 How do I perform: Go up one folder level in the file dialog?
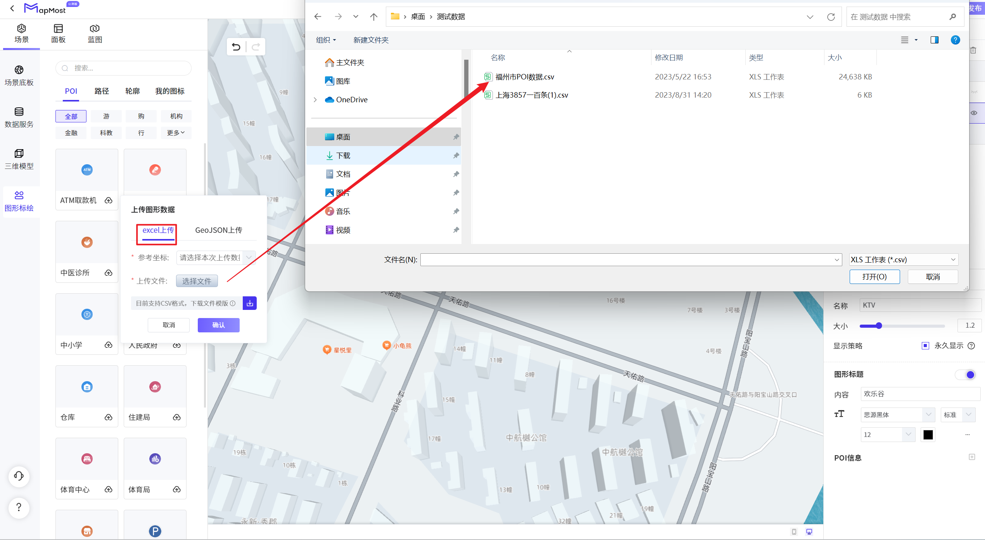[374, 17]
